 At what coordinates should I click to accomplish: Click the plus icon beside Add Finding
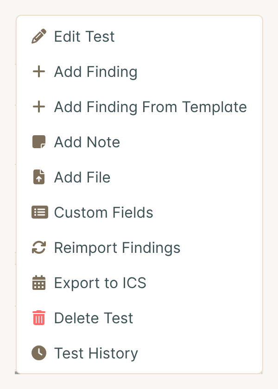39,71
